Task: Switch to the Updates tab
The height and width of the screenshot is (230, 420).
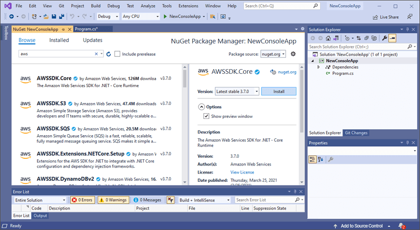Action: click(x=92, y=40)
